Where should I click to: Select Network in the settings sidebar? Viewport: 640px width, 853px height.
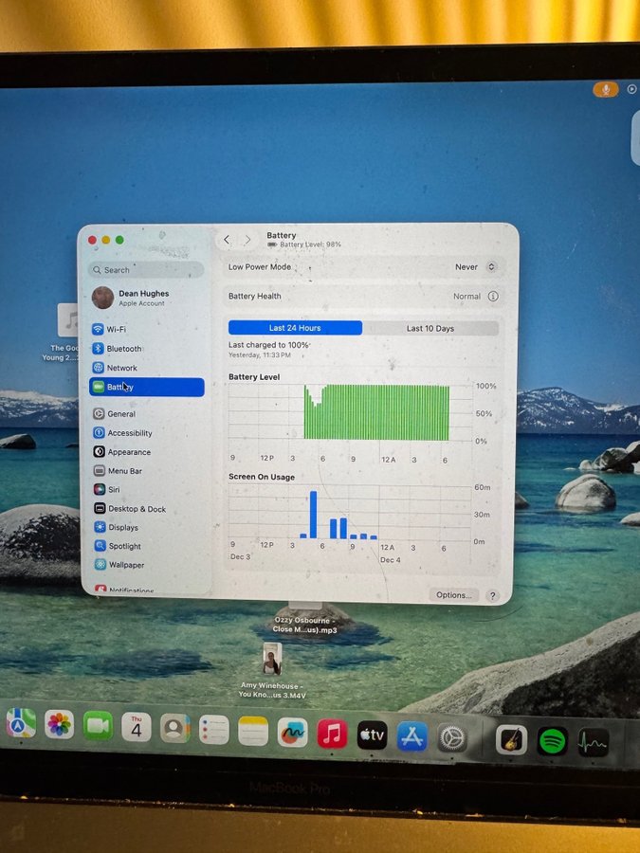pos(121,368)
